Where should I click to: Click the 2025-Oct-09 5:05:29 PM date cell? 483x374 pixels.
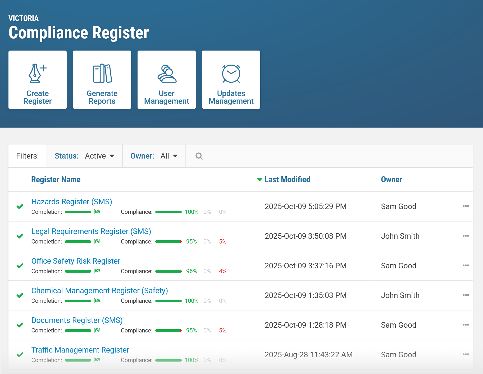(306, 206)
